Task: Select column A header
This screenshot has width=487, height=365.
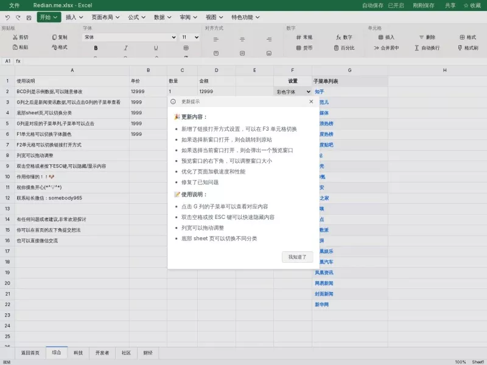Action: [x=72, y=71]
